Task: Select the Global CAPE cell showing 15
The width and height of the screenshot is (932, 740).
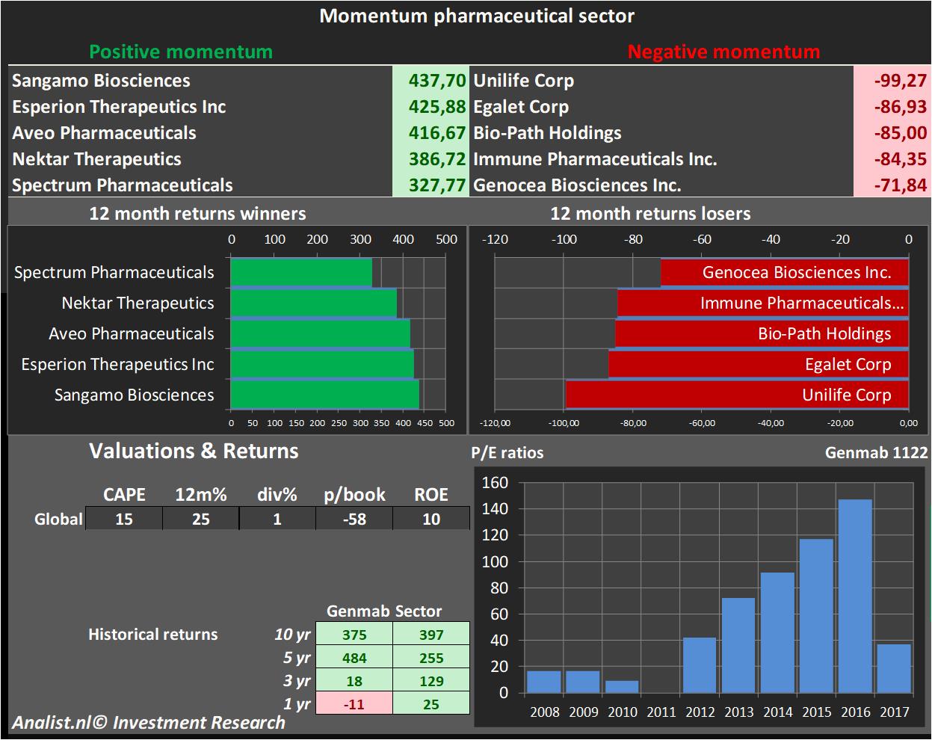Action: click(124, 519)
